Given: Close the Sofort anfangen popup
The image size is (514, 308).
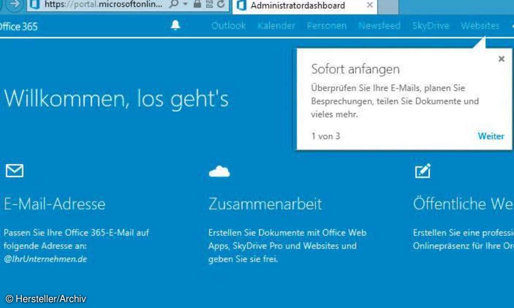Looking at the screenshot, I should pos(501,59).
